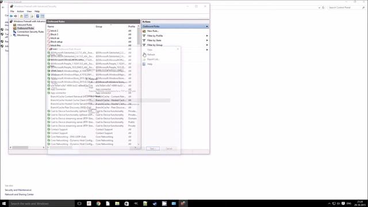Open Security and Maintenance link
Image resolution: width=368 pixels, height=207 pixels.
click(x=18, y=190)
